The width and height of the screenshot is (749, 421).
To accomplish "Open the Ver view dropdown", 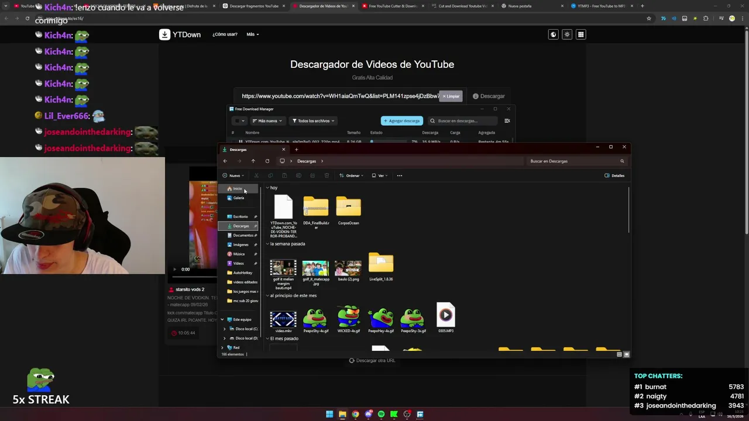I will pos(379,175).
